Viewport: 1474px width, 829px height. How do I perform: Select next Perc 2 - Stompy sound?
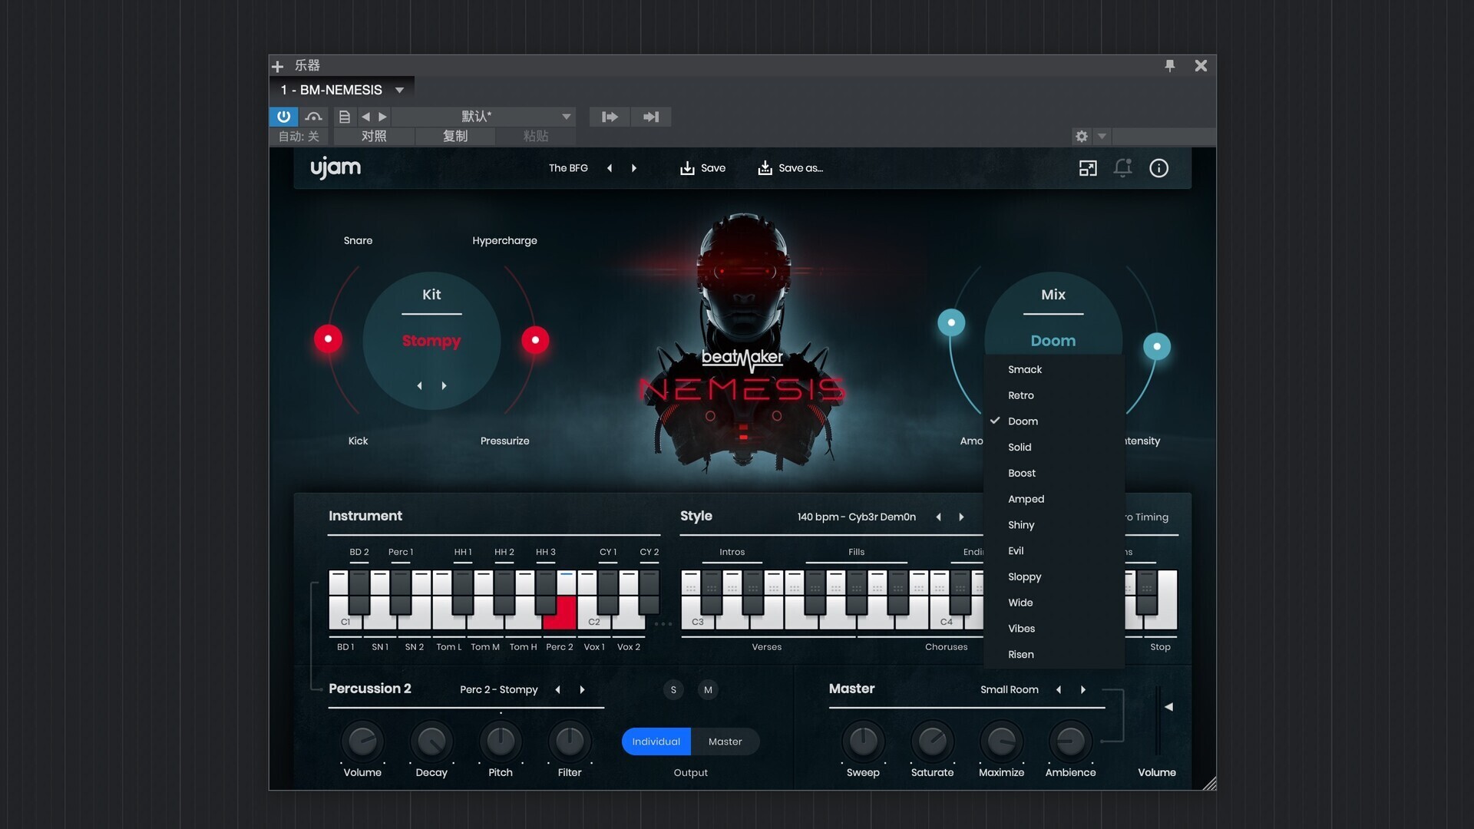click(x=582, y=689)
